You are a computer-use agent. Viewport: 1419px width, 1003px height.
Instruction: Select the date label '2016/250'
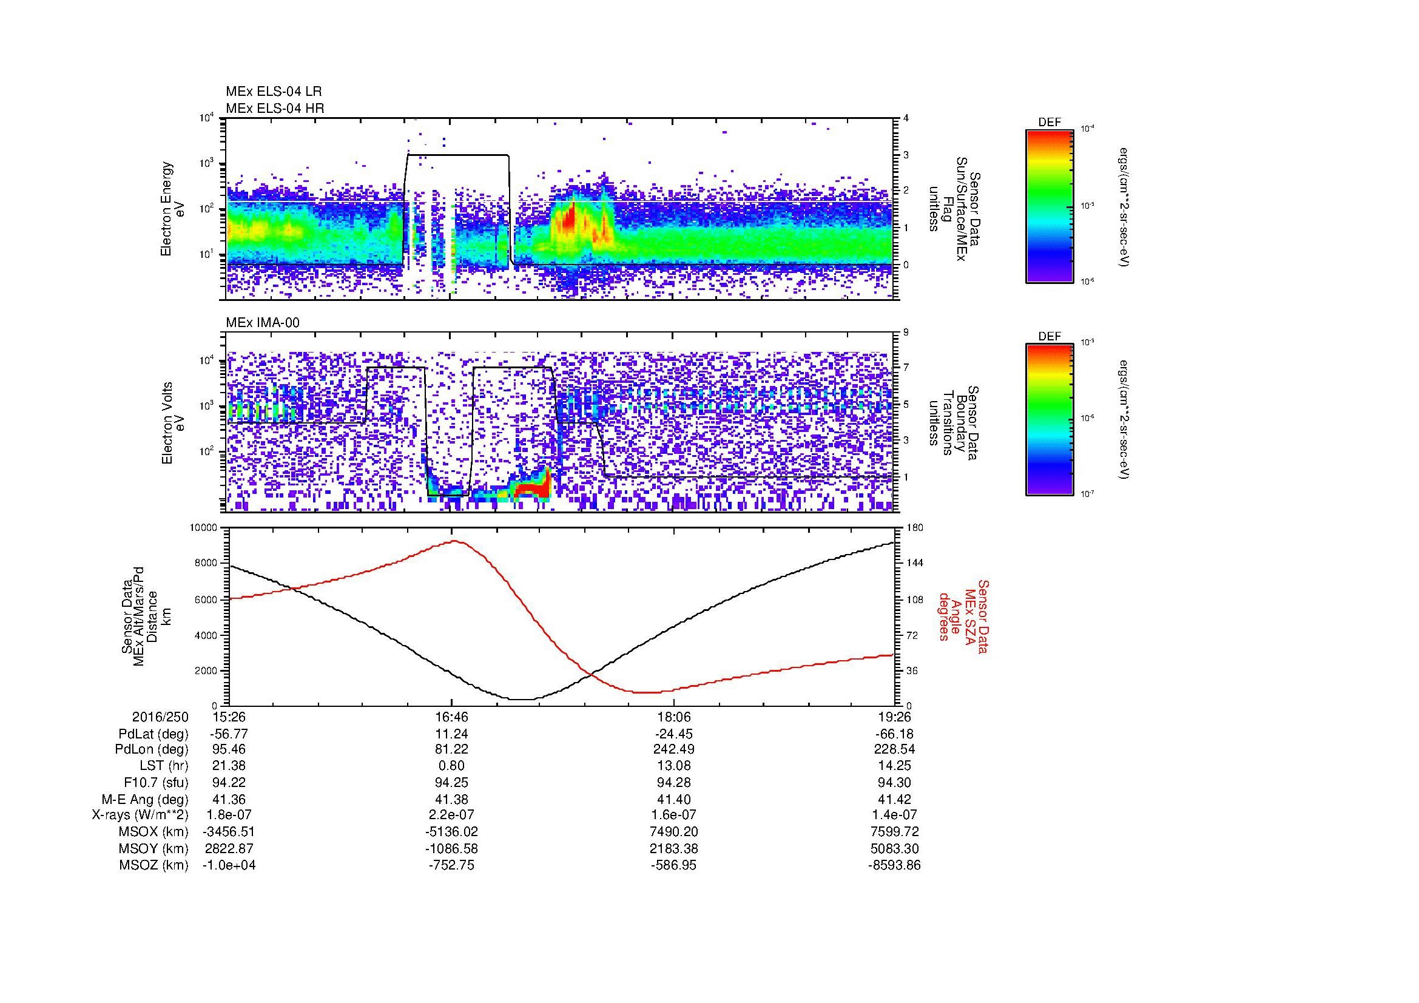(160, 717)
